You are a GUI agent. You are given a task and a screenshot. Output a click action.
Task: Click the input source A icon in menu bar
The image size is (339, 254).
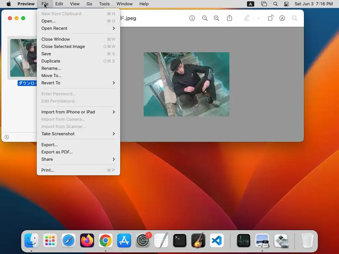pos(250,4)
